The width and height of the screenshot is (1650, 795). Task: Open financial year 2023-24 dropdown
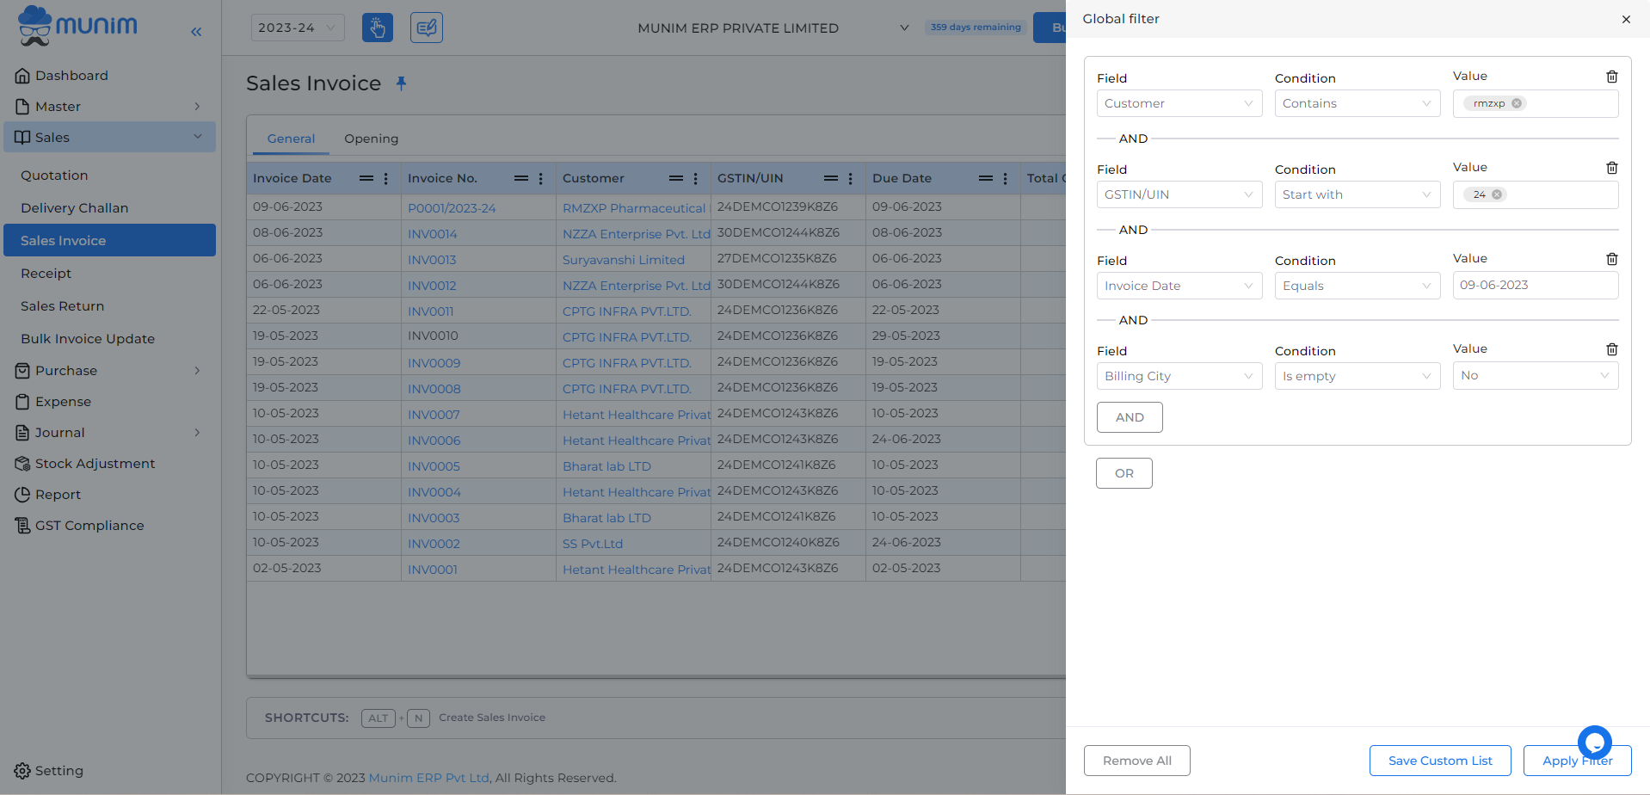click(298, 28)
